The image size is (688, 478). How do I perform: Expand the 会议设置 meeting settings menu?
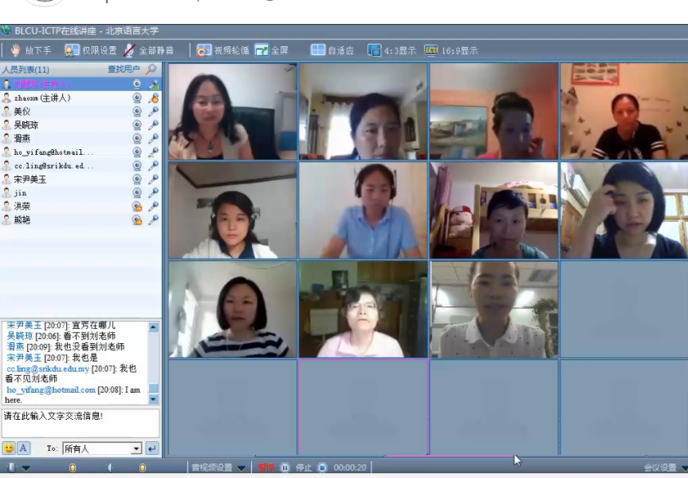[683, 468]
